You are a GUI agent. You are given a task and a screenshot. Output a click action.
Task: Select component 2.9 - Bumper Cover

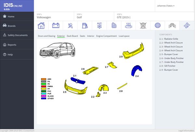click(169, 70)
